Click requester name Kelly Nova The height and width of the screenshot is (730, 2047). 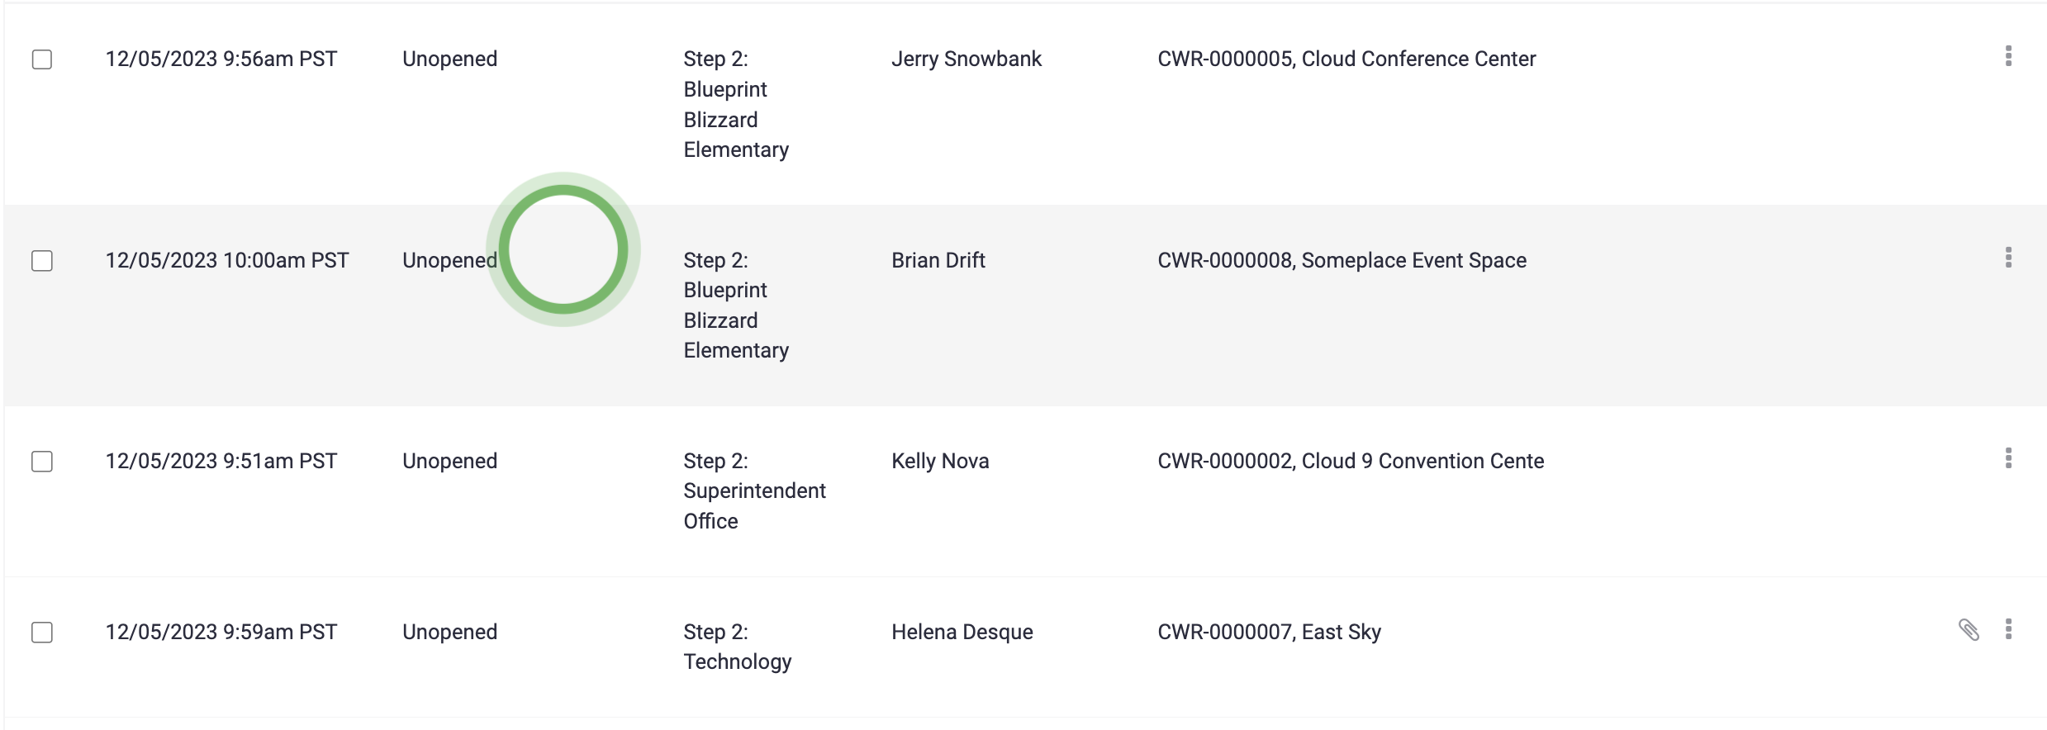point(940,462)
